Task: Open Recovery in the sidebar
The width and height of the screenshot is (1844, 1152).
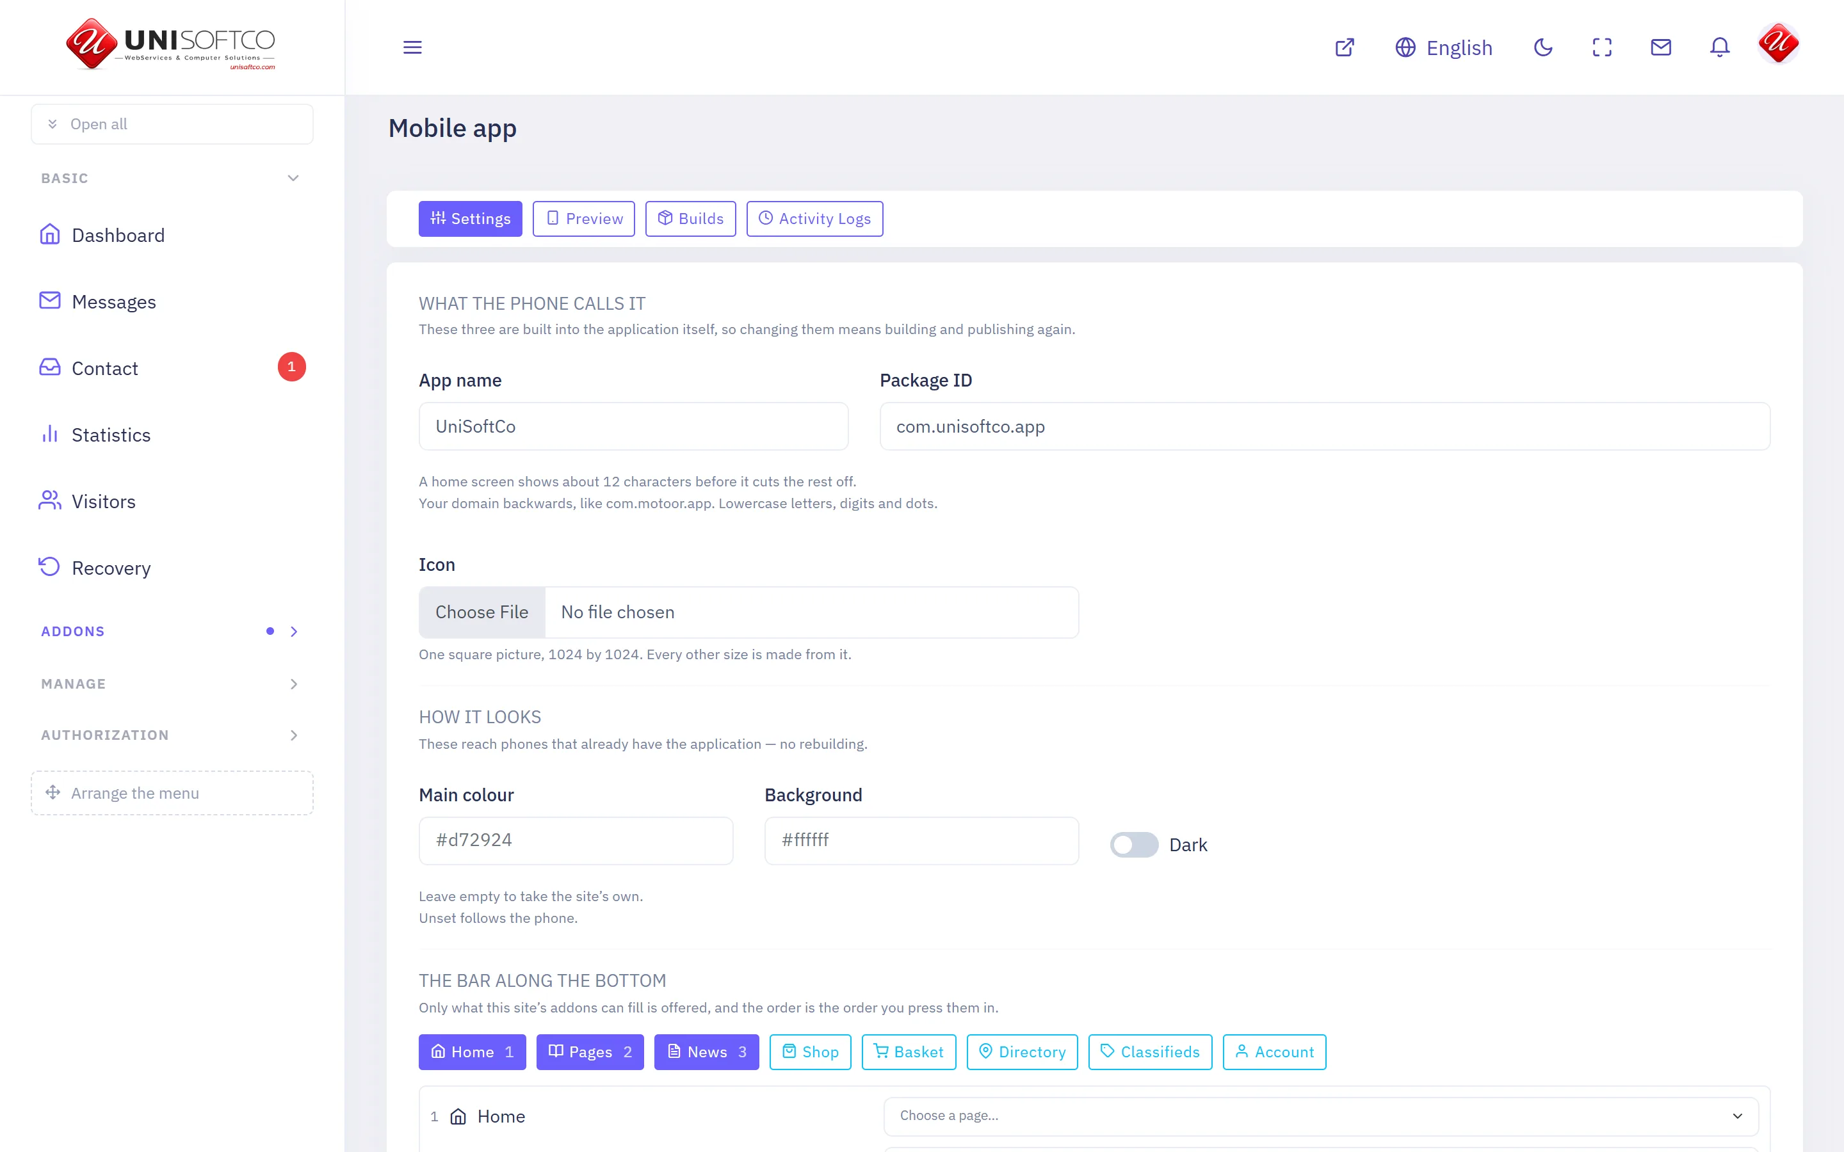Action: [172, 568]
